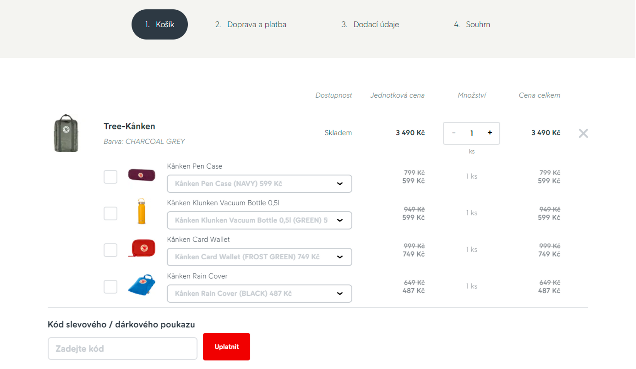This screenshot has height=369, width=636.
Task: Open the Kånken Card Wallet thumbnail
Action: pyautogui.click(x=142, y=248)
